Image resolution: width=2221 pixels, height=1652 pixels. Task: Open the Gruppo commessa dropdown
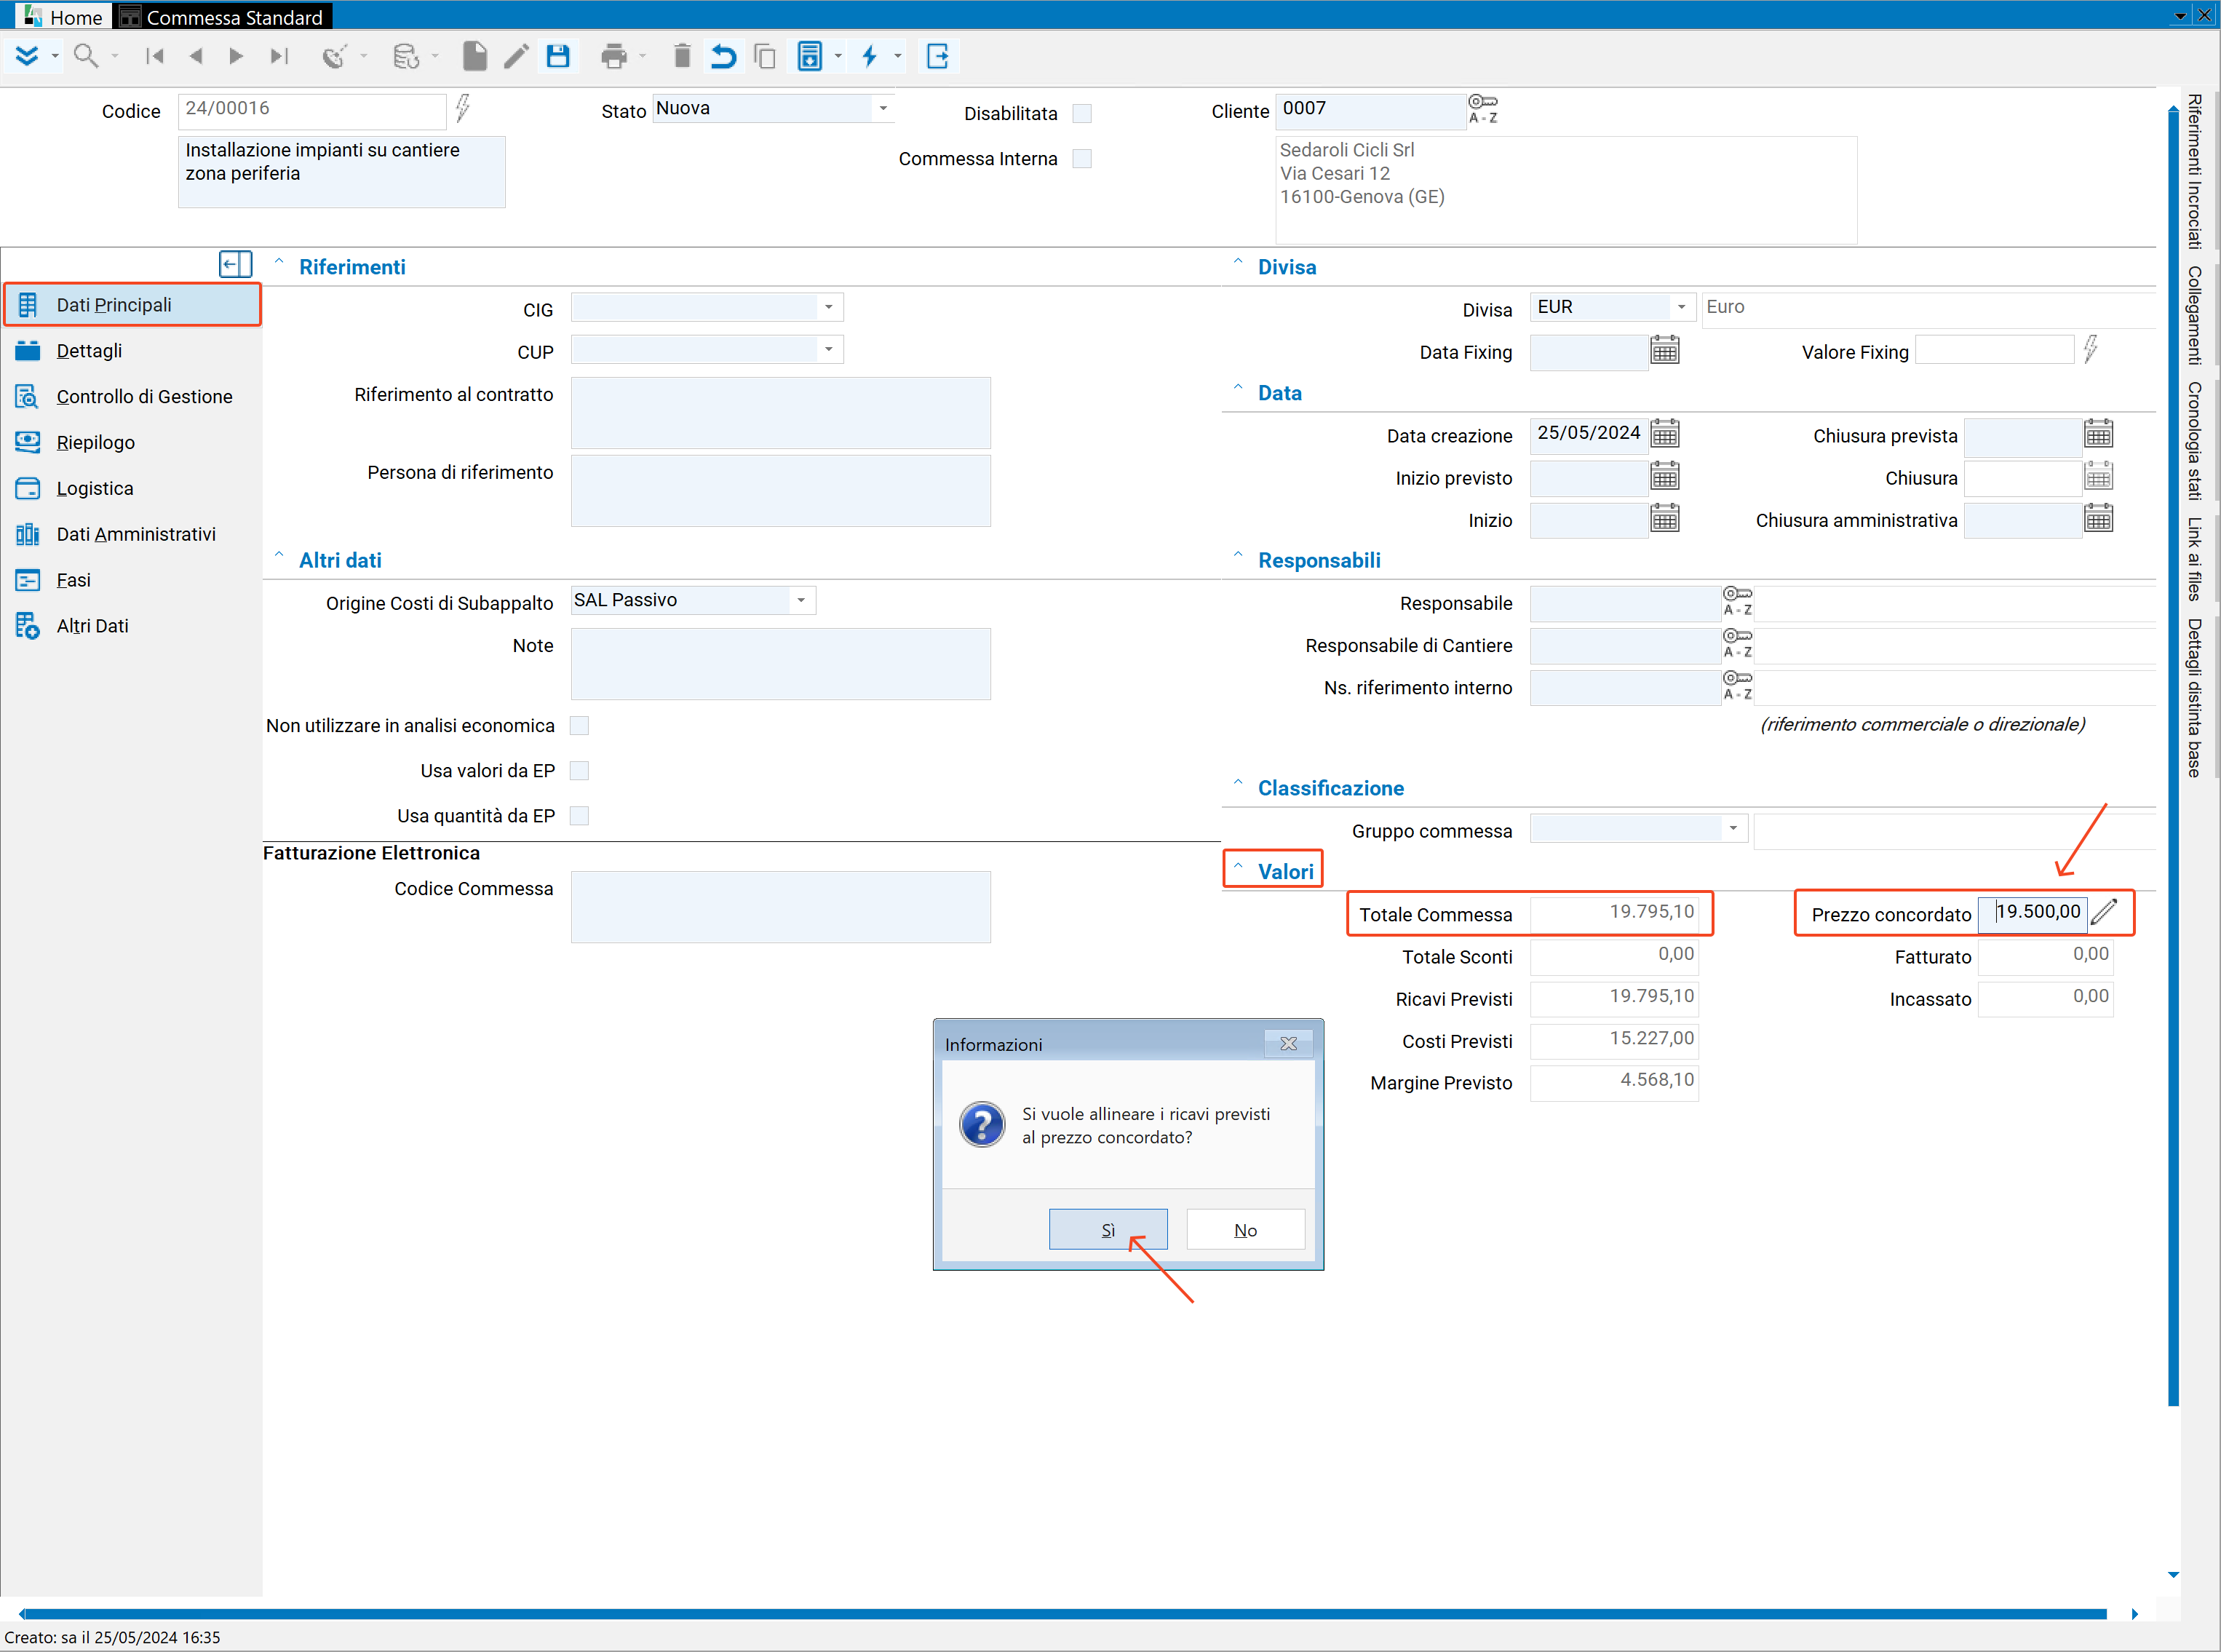pos(1733,828)
